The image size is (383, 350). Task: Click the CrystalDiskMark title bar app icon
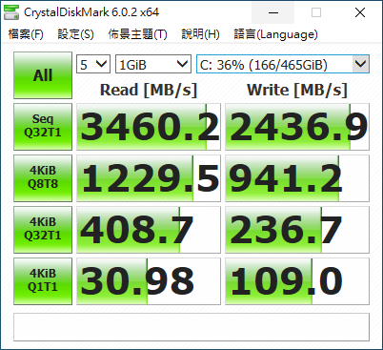[11, 12]
